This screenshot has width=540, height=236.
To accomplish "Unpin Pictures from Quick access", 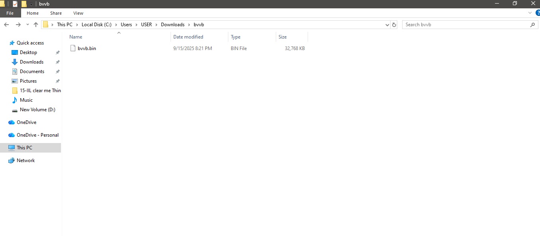I will [x=57, y=81].
